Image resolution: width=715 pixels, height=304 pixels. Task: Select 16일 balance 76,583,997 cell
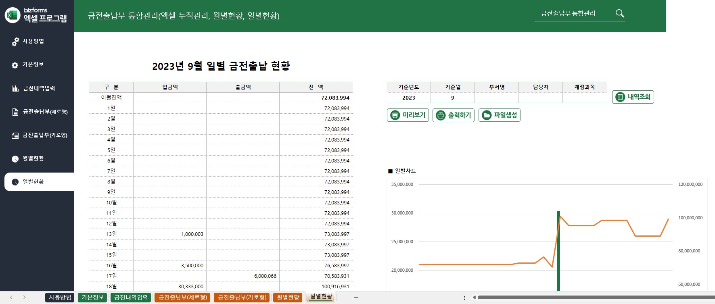pos(316,265)
